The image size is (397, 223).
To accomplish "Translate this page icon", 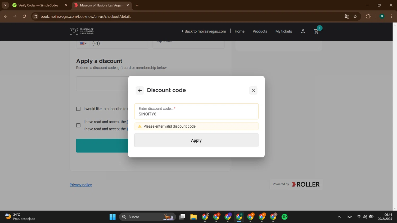I will click(347, 16).
